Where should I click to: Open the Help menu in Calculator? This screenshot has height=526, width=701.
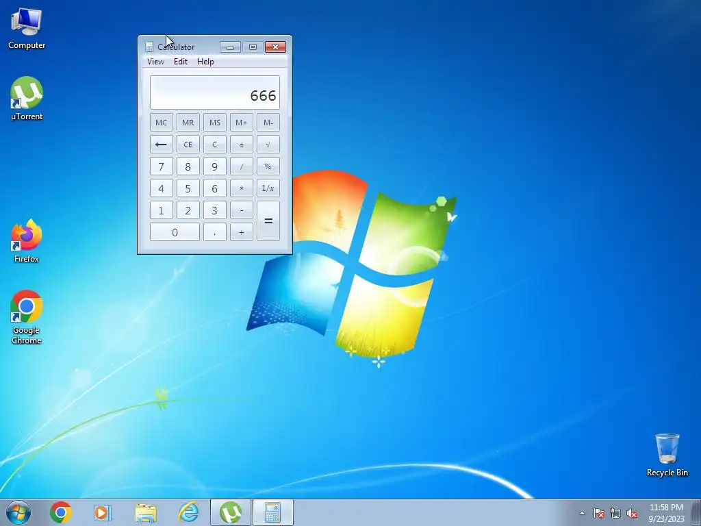coord(205,62)
